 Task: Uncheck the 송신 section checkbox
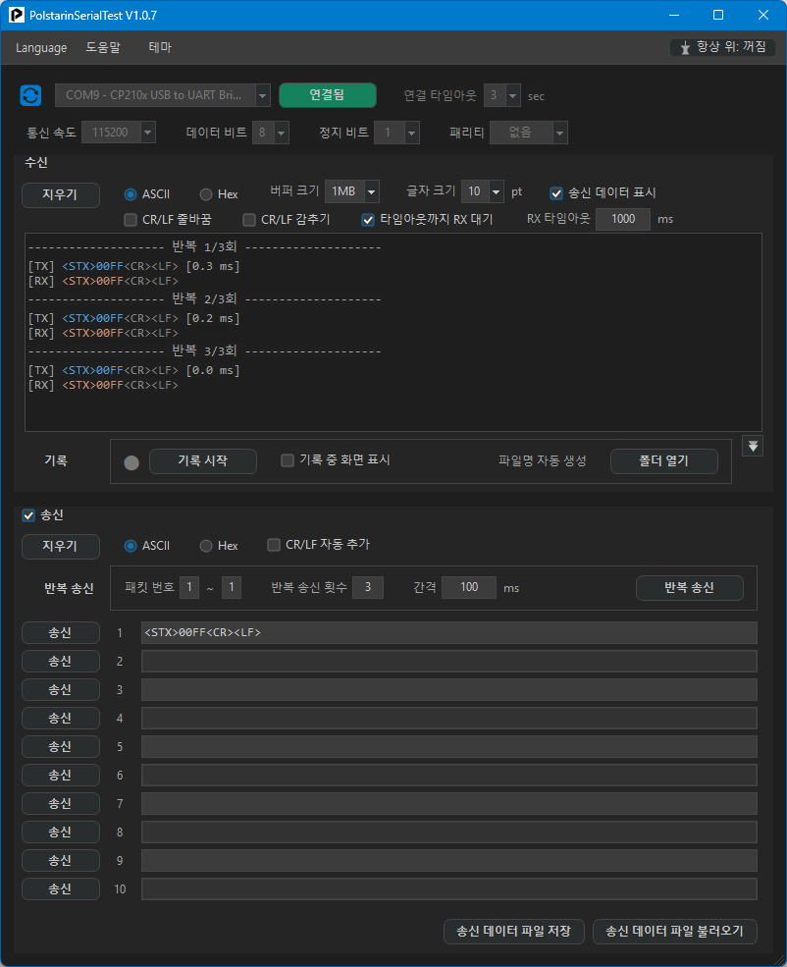coord(28,515)
